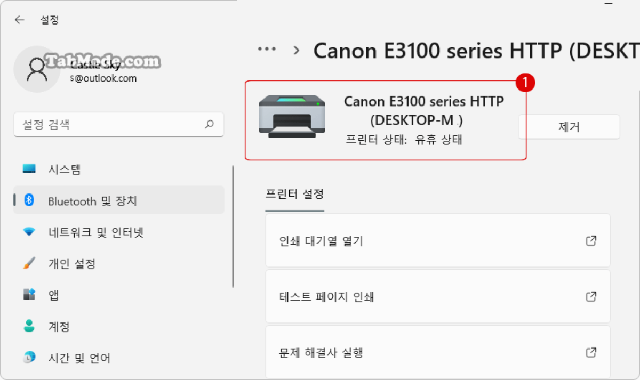This screenshot has width=640, height=380.
Task: Click the 테스트 페이지 인쇄 launch icon
Action: click(x=591, y=296)
